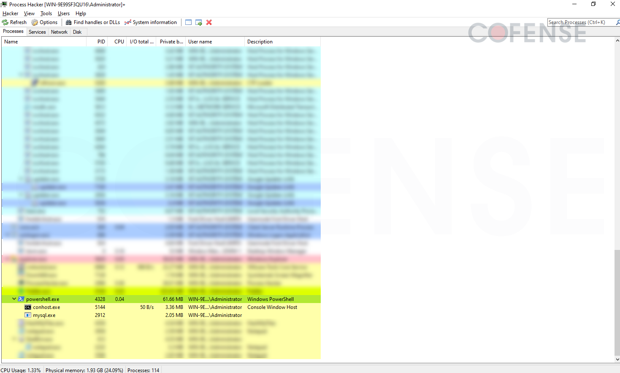The image size is (620, 373).
Task: Click the mysql.exe process icon
Action: point(28,315)
